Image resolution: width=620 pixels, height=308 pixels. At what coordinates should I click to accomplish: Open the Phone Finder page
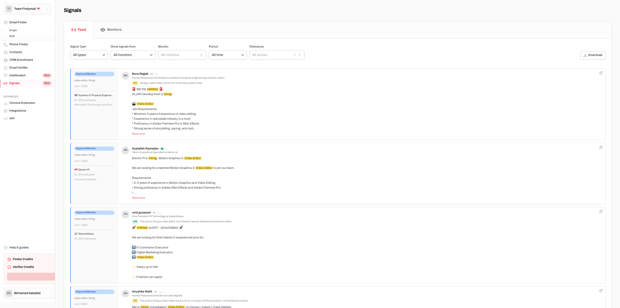click(x=19, y=44)
